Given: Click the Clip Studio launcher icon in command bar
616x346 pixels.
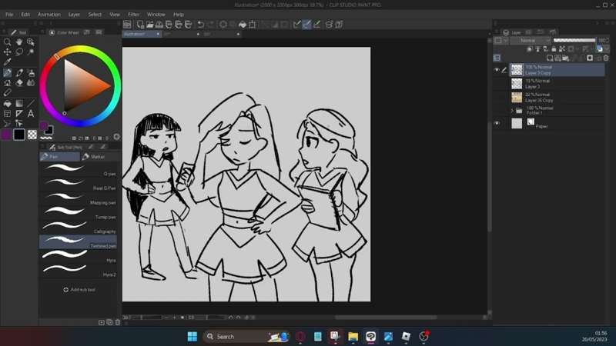Looking at the screenshot, I should click(127, 25).
